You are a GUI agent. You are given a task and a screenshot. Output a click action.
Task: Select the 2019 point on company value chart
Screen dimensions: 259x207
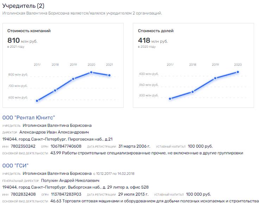[73, 79]
